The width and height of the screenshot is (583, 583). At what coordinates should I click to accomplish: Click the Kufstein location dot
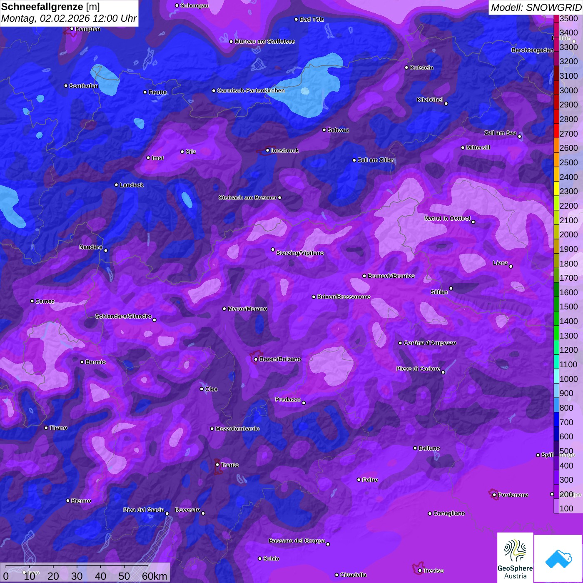tap(406, 67)
